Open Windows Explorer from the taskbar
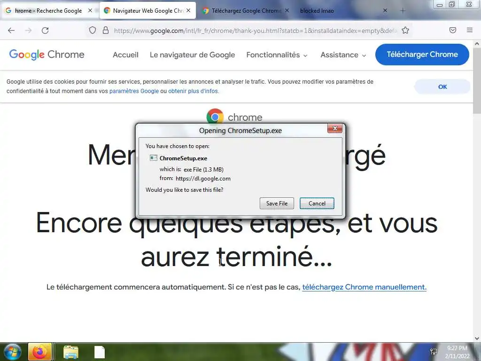481x361 pixels. (x=71, y=352)
